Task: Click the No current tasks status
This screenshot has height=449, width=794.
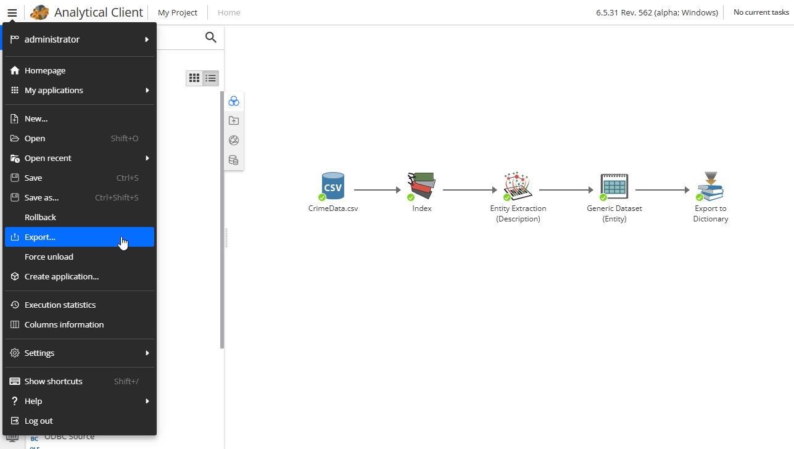Action: (761, 12)
